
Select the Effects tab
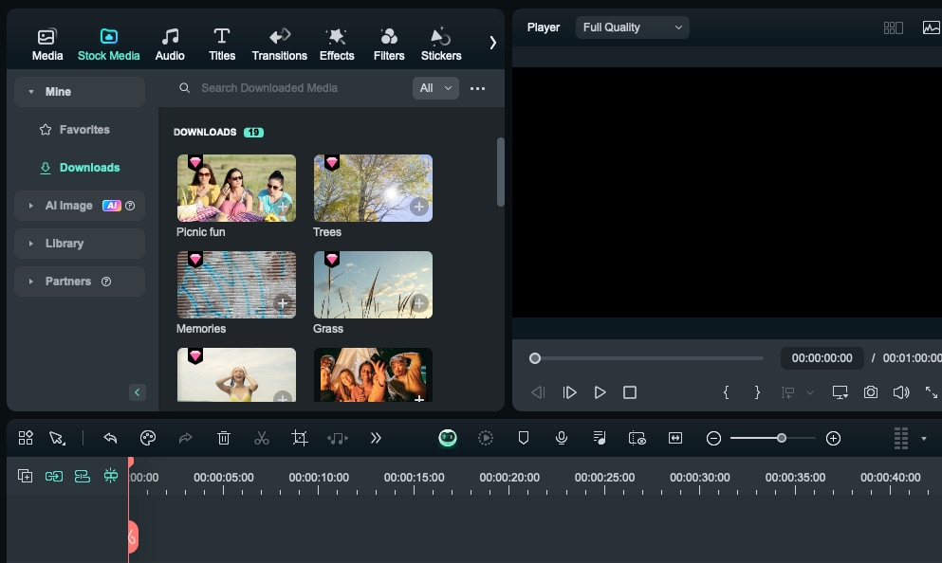point(337,45)
